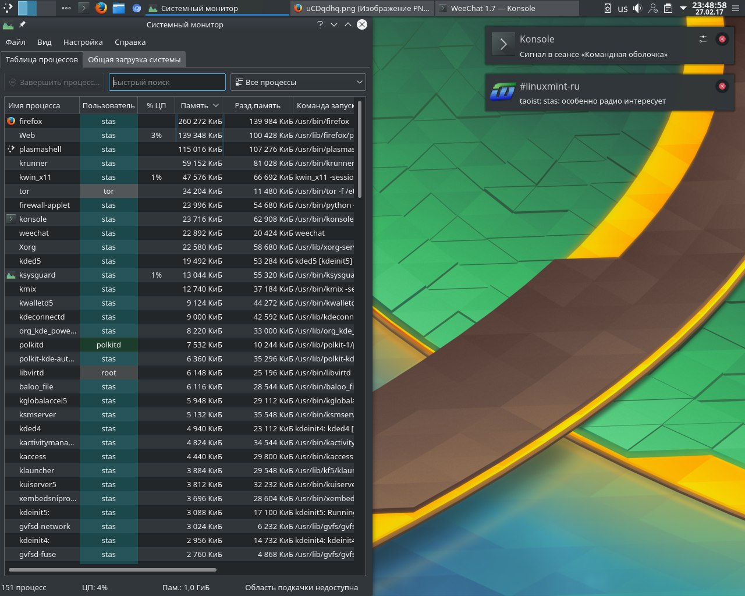The image size is (745, 596).
Task: Click the Konsole icon in the notification popup
Action: [x=503, y=44]
